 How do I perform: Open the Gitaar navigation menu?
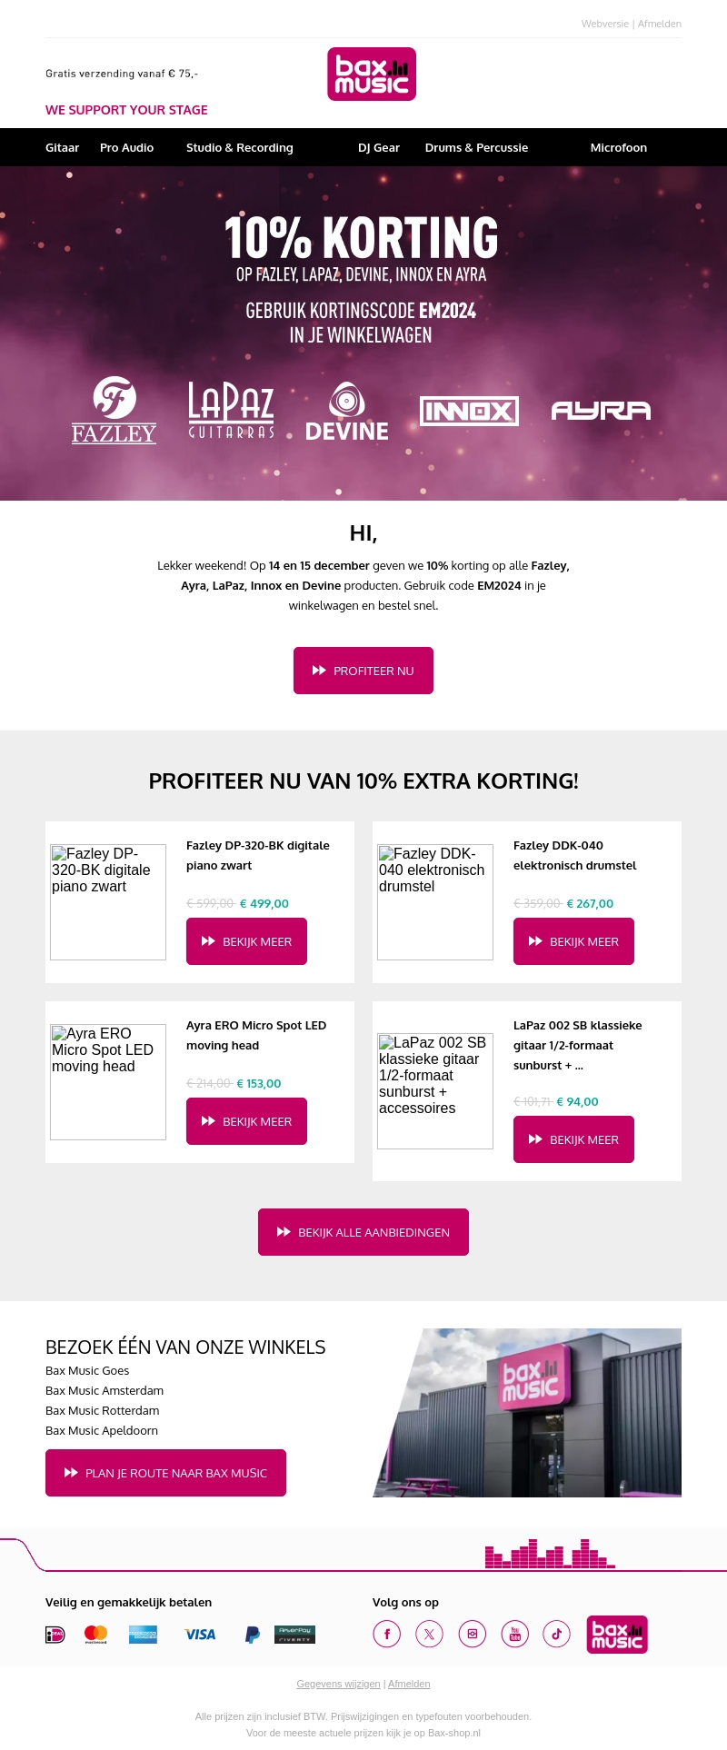click(x=62, y=147)
